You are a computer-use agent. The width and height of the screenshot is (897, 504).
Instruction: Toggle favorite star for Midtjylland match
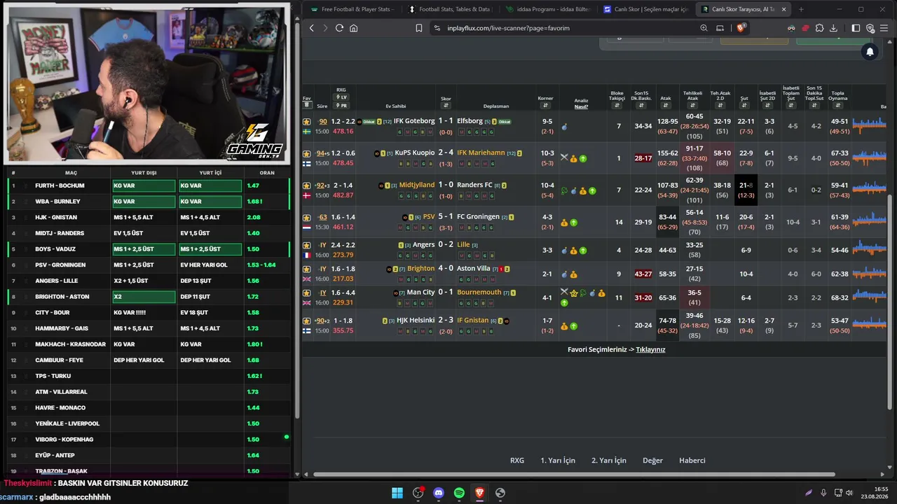(306, 185)
